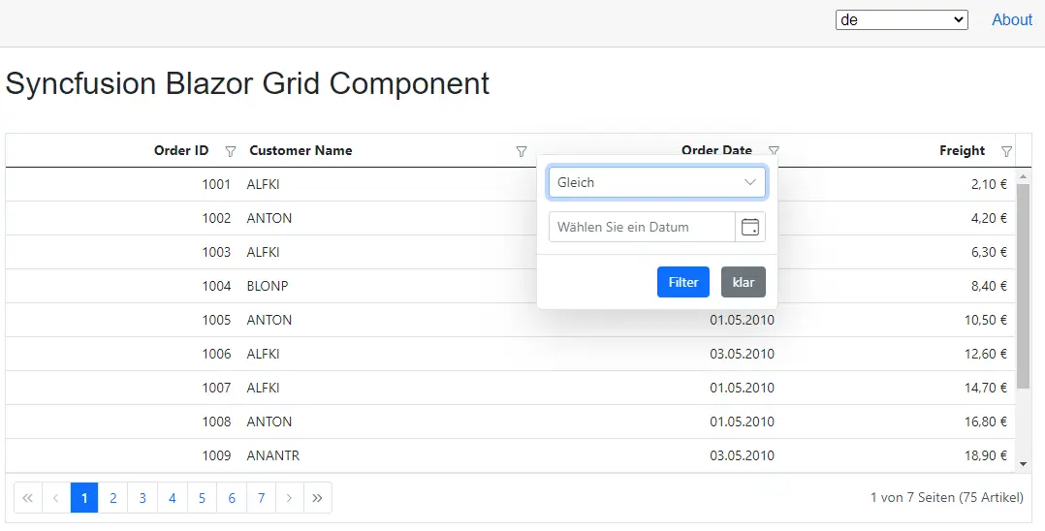Sort by the Freight column header
1045x531 pixels.
pyautogui.click(x=962, y=150)
